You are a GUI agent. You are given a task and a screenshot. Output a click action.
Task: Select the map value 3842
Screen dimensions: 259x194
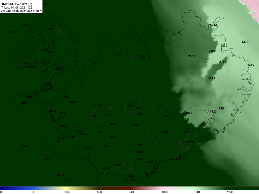pos(80,131)
